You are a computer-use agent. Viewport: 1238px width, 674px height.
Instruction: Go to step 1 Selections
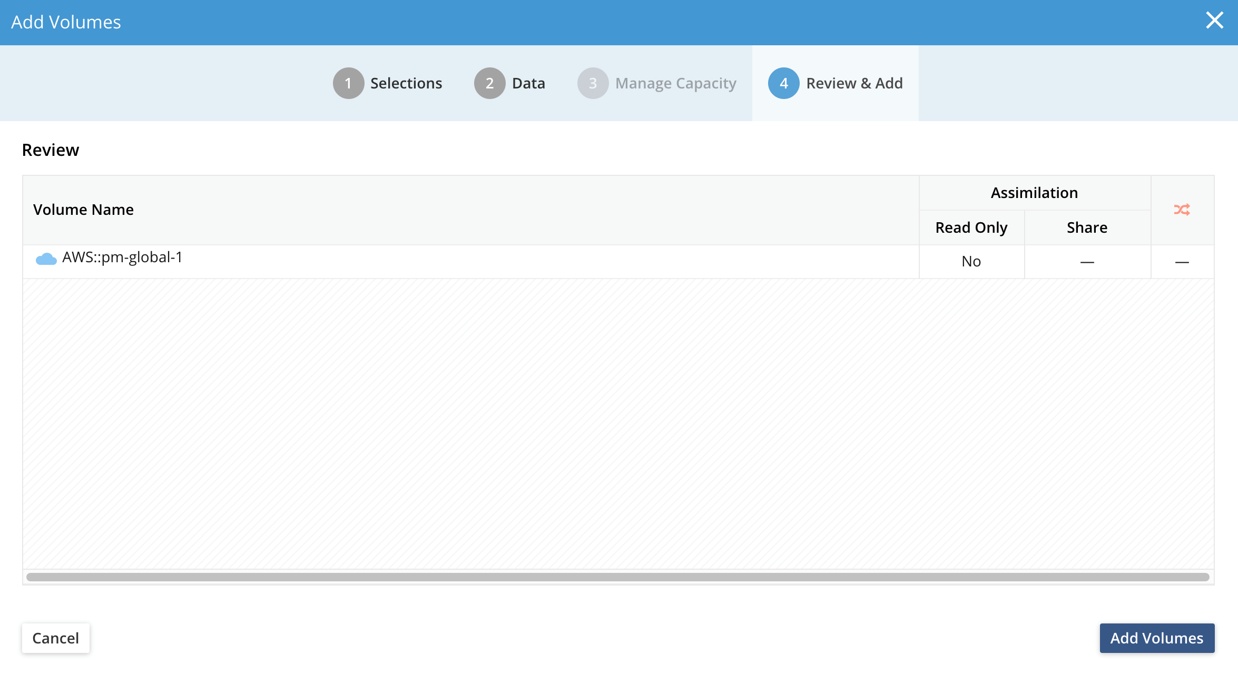[x=388, y=83]
